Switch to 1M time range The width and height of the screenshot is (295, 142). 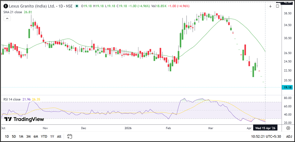pos(21,136)
